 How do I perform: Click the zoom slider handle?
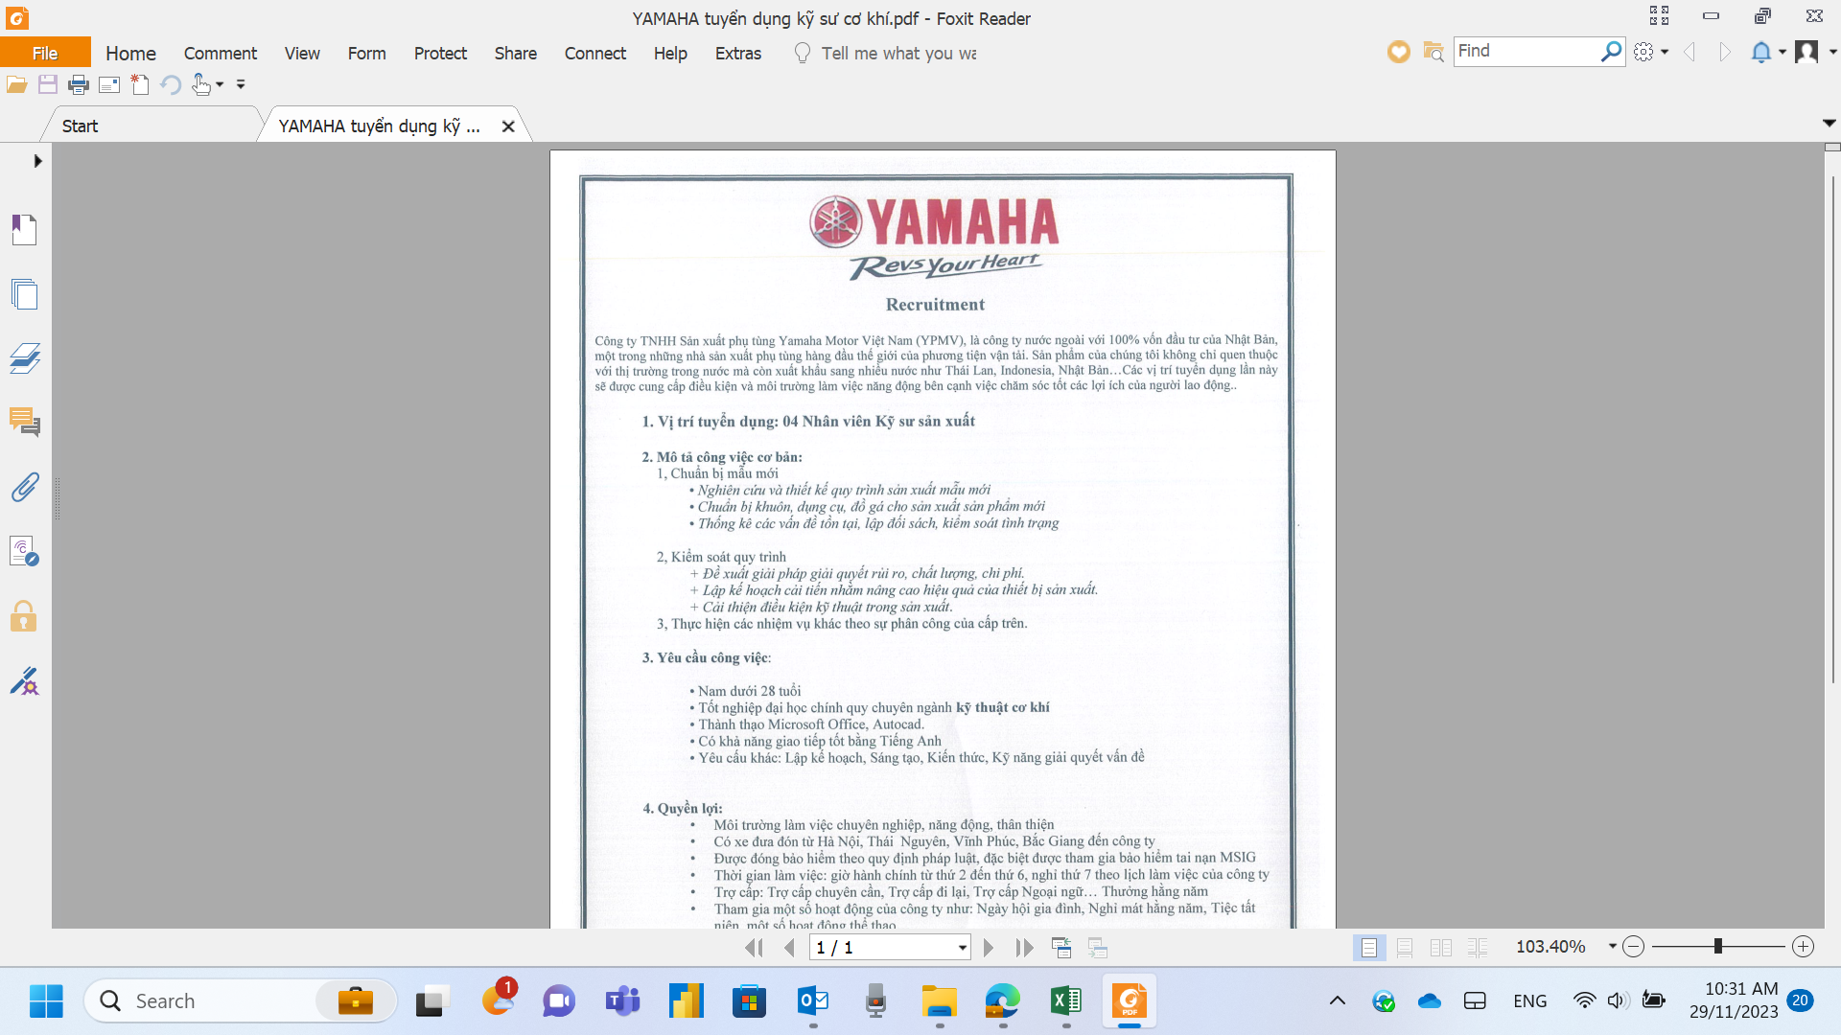pyautogui.click(x=1718, y=947)
